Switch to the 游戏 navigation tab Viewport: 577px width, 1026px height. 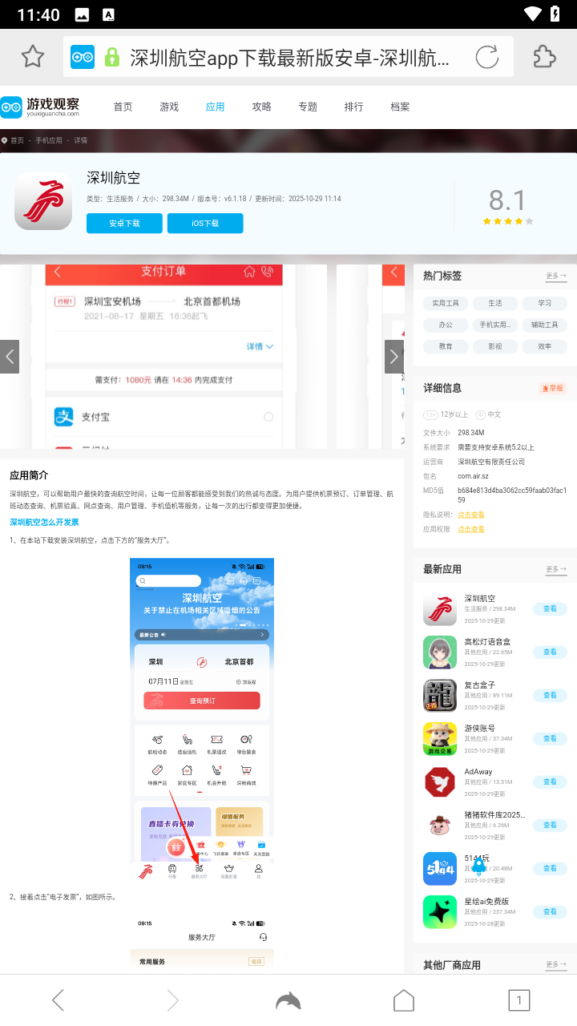click(169, 107)
